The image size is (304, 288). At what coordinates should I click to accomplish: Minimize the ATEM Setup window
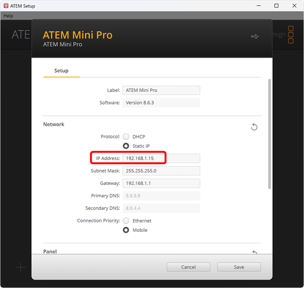258,6
